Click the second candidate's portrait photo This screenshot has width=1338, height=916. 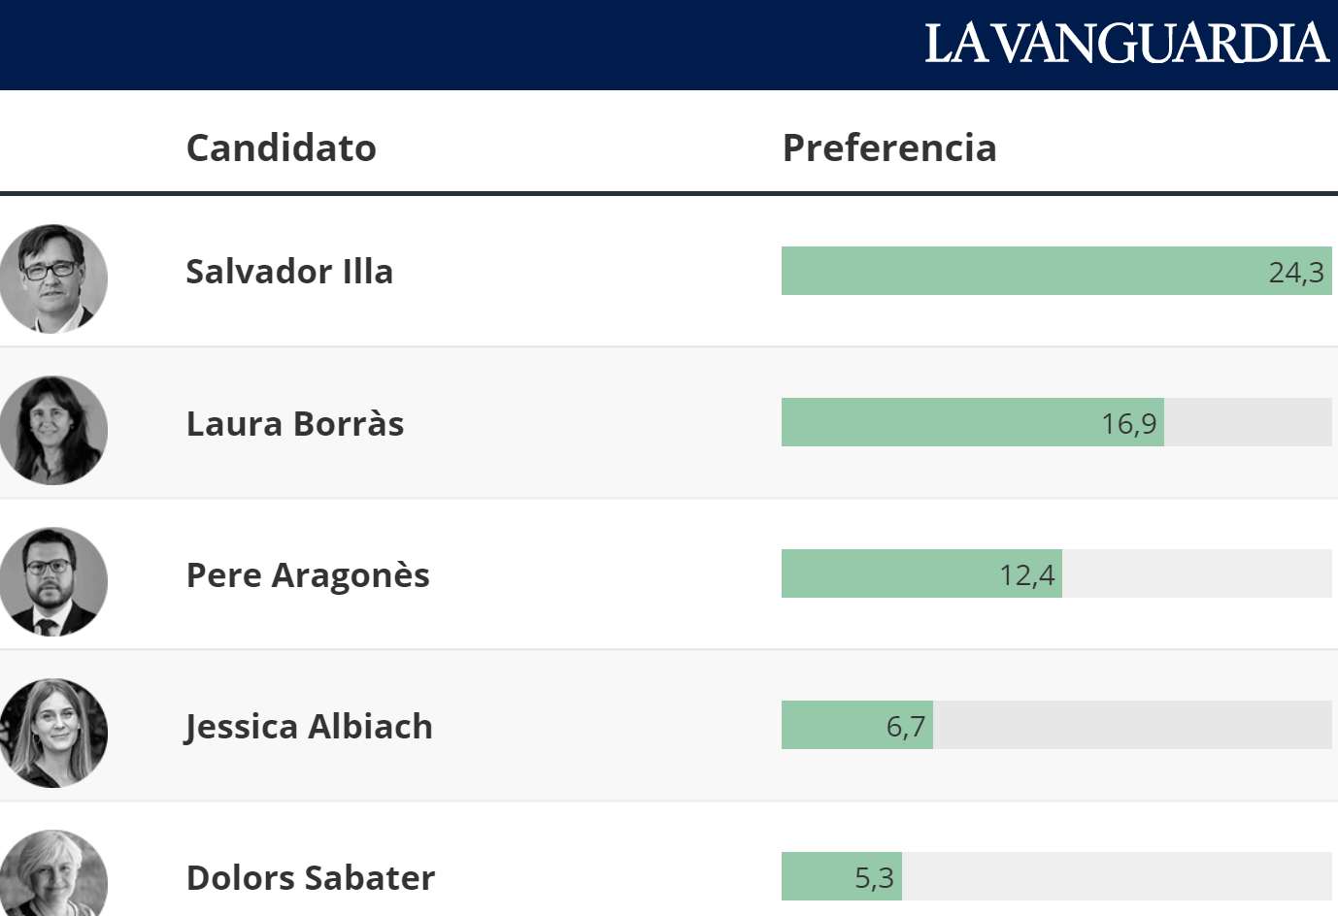coord(53,430)
